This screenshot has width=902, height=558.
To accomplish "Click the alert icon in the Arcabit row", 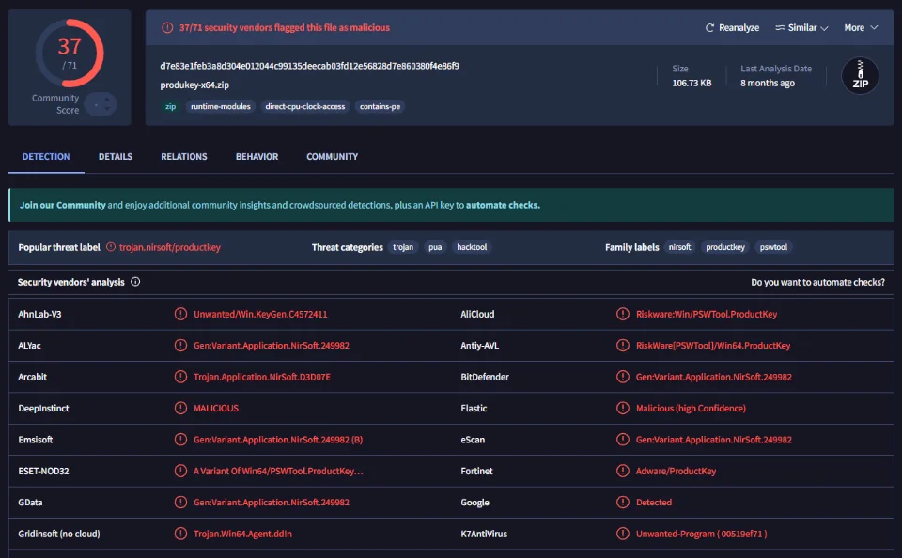I will [180, 377].
